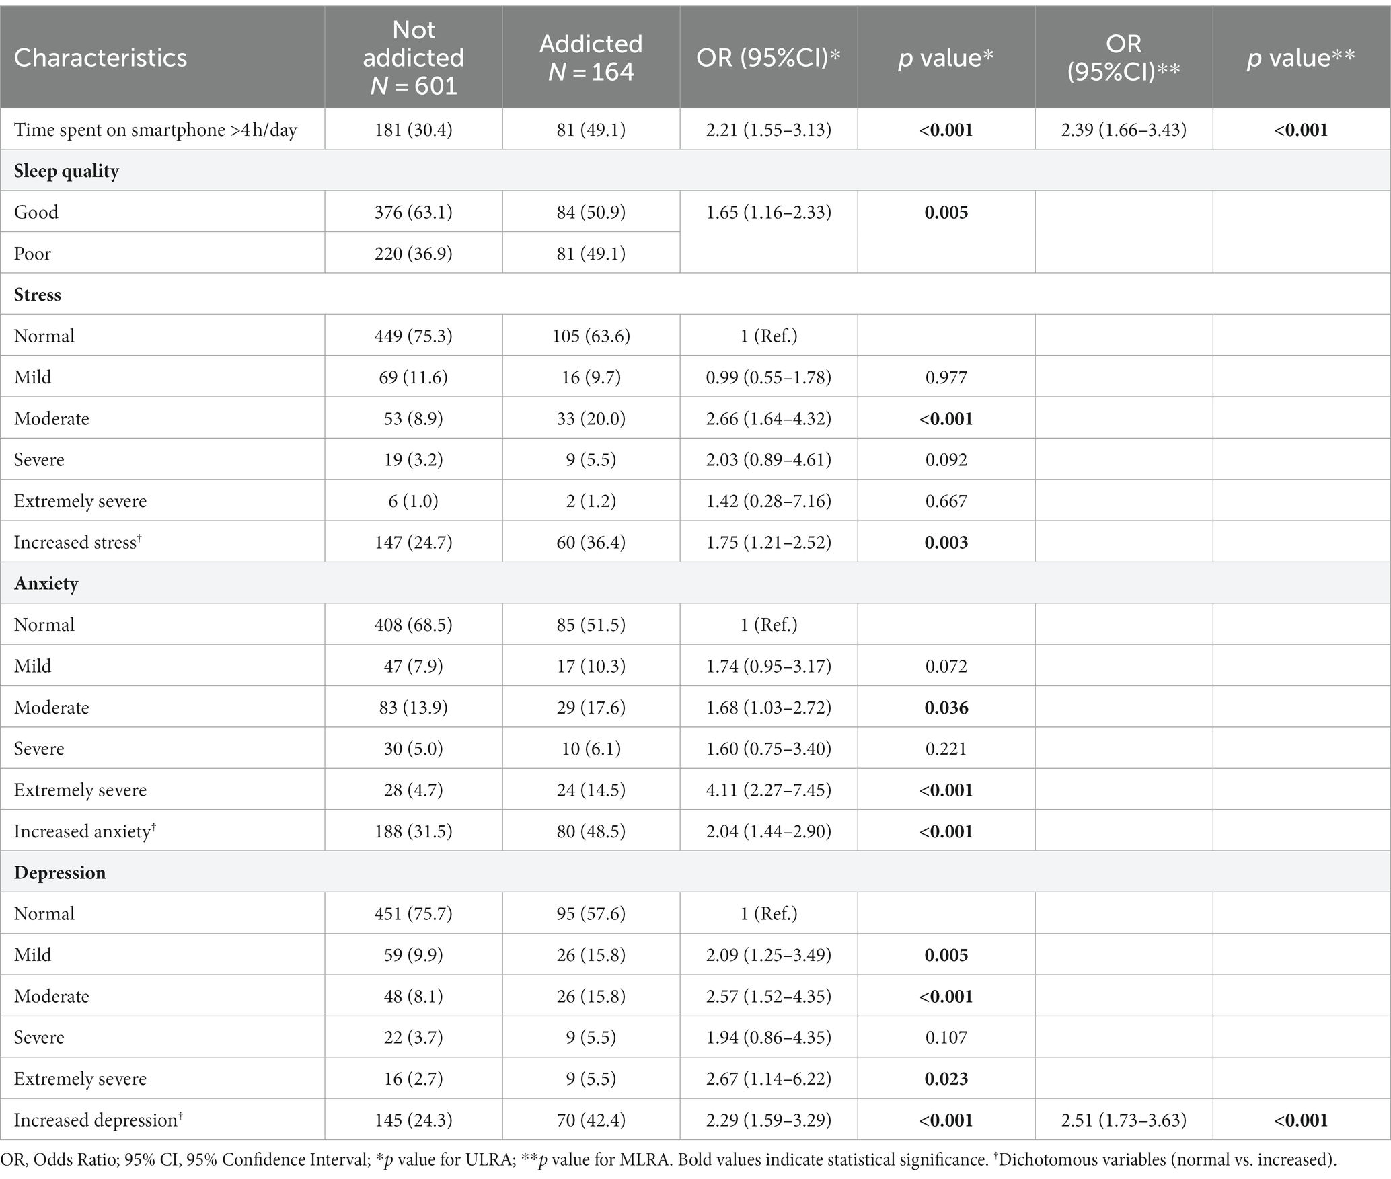
Task: Click the odds ratio '1.65 (1.16–2.33)'
Action: (768, 213)
